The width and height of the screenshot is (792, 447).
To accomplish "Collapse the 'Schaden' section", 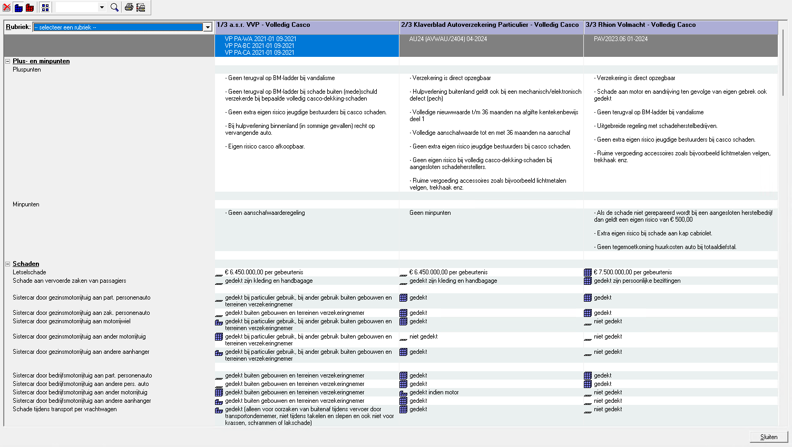I will [x=7, y=264].
